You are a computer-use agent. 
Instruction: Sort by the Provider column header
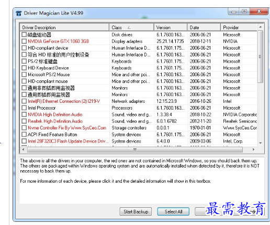[239, 28]
